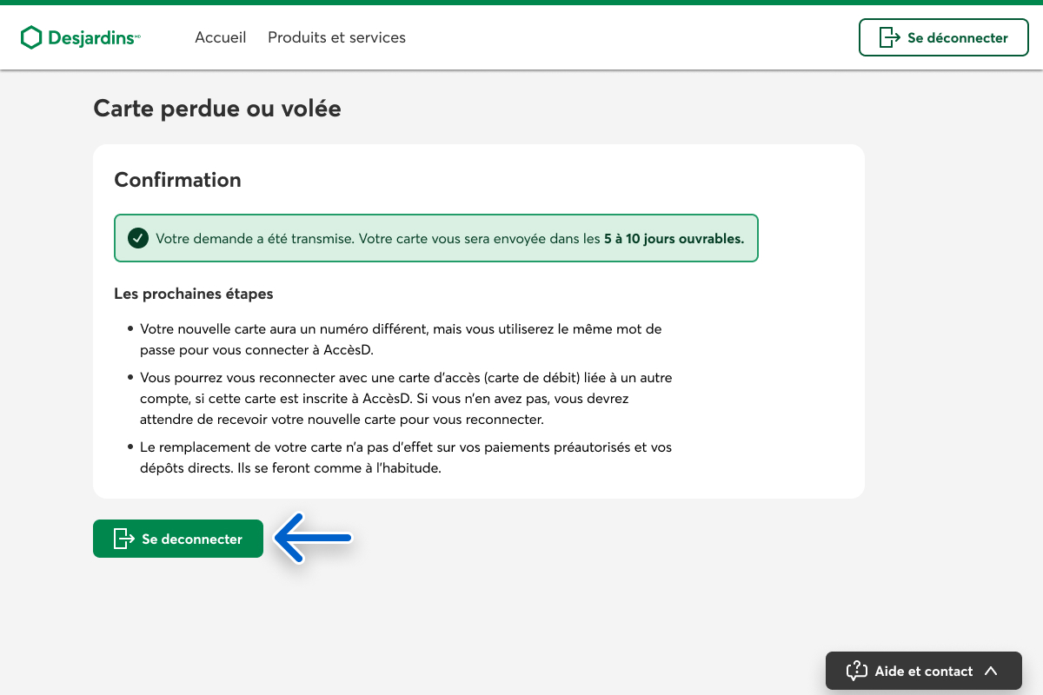Click the Les prochaines étapes subheading
Screen dimensions: 1043x695
point(194,294)
